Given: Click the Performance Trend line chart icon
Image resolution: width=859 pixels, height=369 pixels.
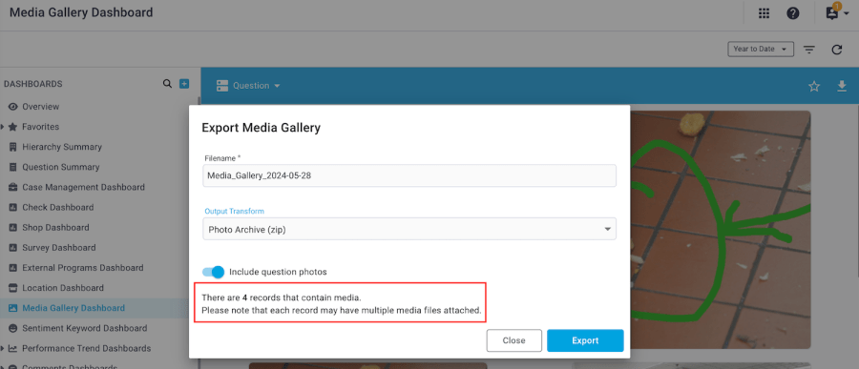Looking at the screenshot, I should coord(13,348).
